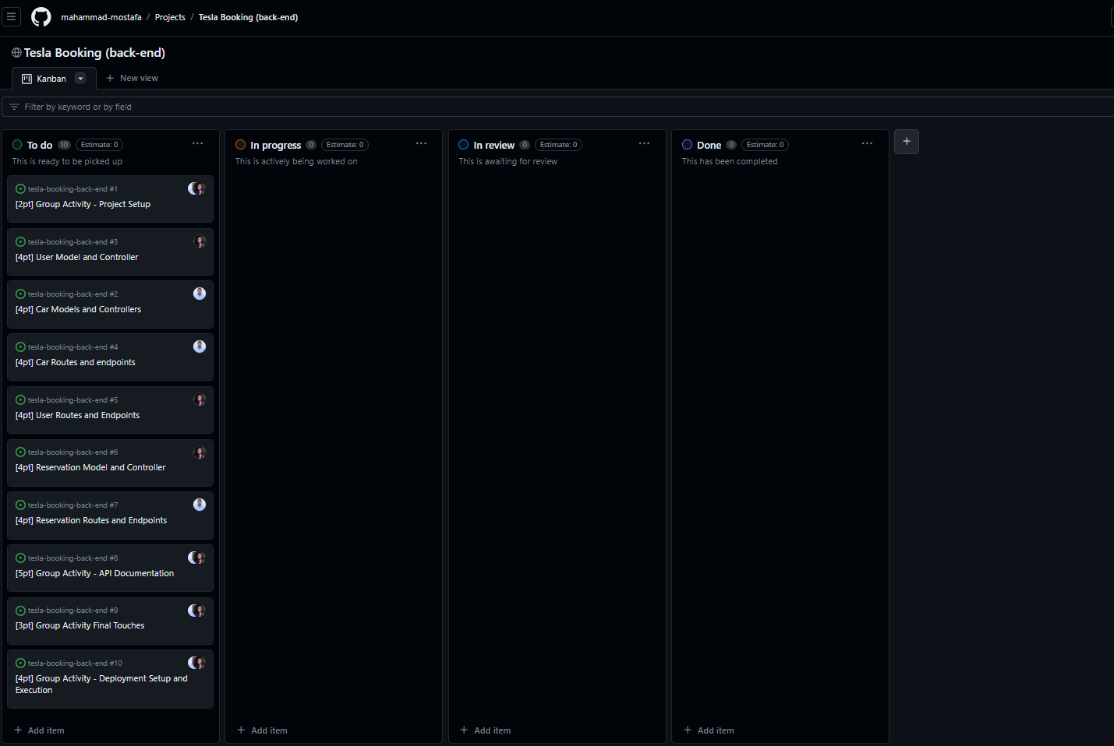Click the In review status color circle
This screenshot has width=1114, height=746.
point(463,145)
